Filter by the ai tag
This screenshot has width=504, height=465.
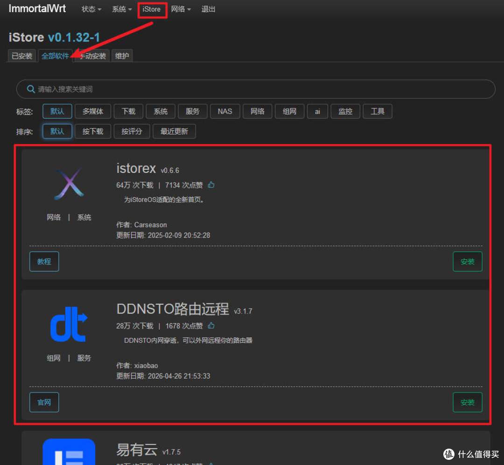tap(318, 111)
